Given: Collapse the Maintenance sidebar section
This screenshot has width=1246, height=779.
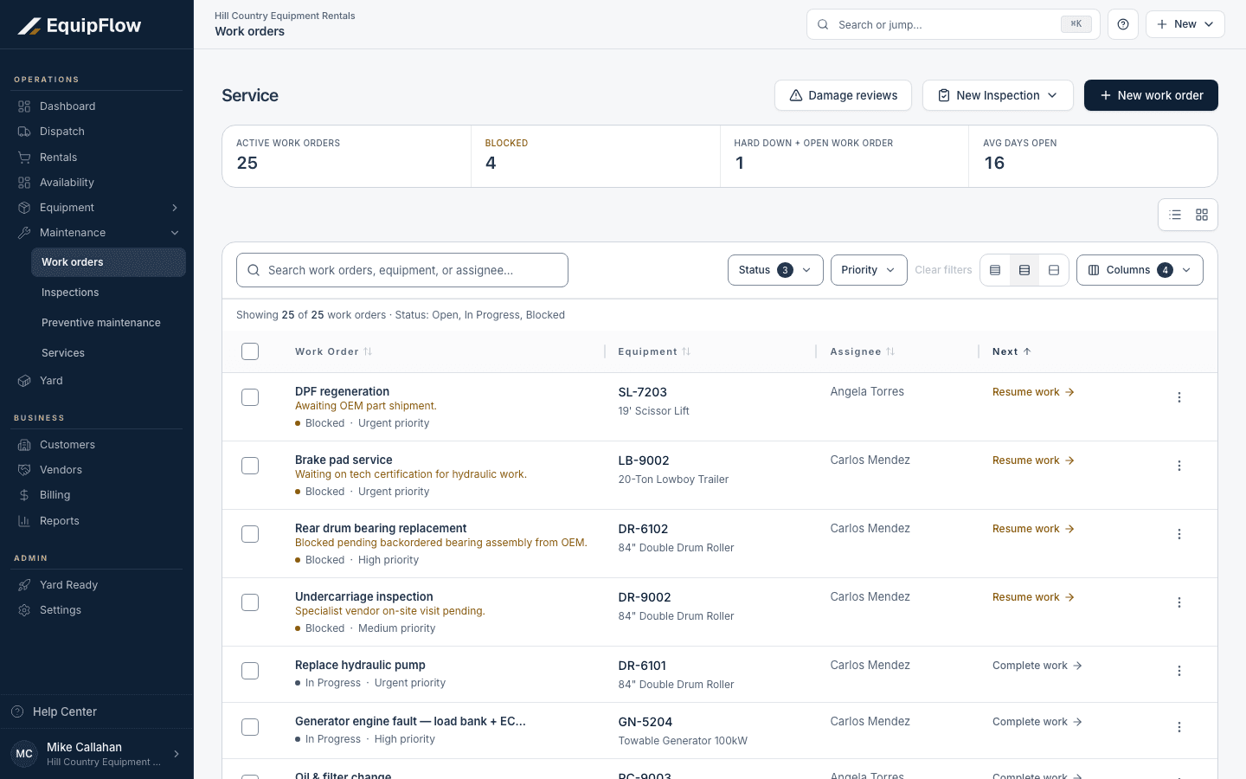Looking at the screenshot, I should (x=175, y=233).
